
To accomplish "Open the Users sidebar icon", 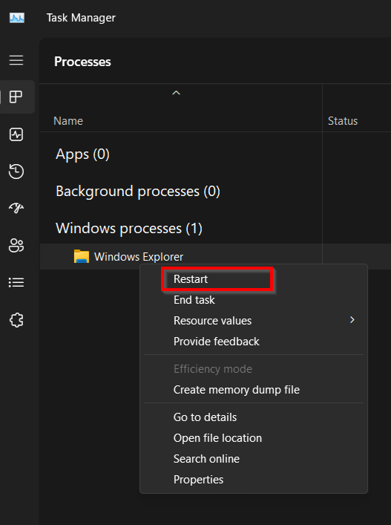I will [16, 246].
